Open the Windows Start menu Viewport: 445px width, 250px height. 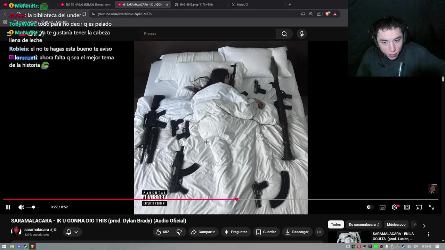4,247
